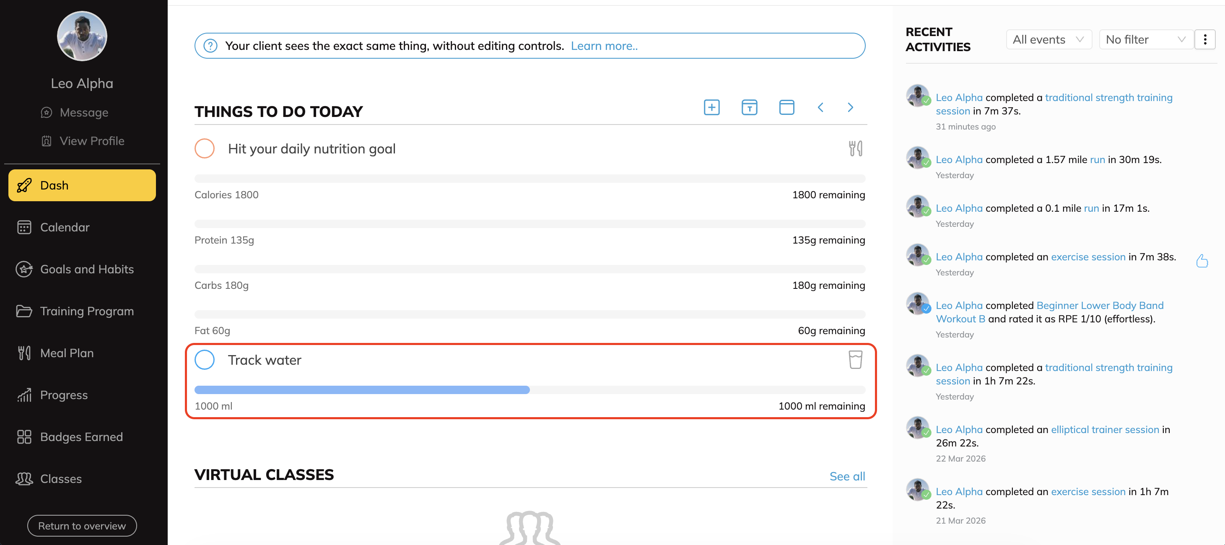The width and height of the screenshot is (1225, 545).
Task: Go to the previous day arrow
Action: pyautogui.click(x=820, y=107)
